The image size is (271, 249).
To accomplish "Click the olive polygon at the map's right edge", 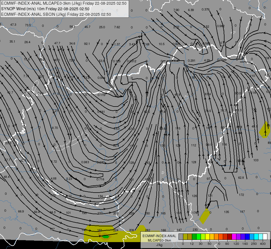I will tap(265, 129).
